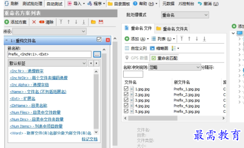Move scheme to top arrow icon
The height and width of the screenshot is (148, 244).
pos(61,22)
